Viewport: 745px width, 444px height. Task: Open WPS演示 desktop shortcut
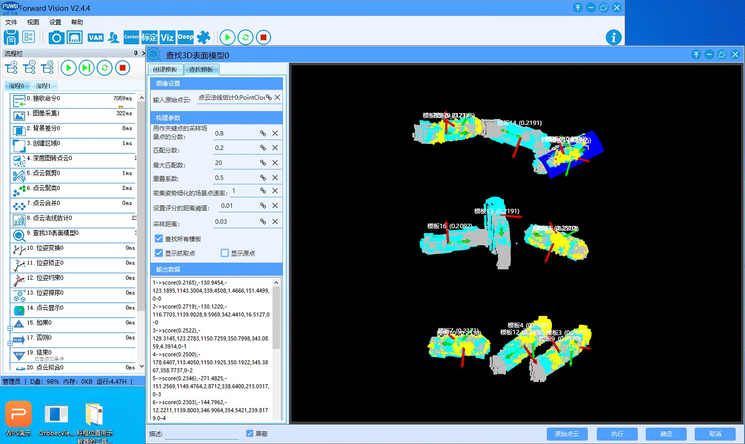(18, 419)
